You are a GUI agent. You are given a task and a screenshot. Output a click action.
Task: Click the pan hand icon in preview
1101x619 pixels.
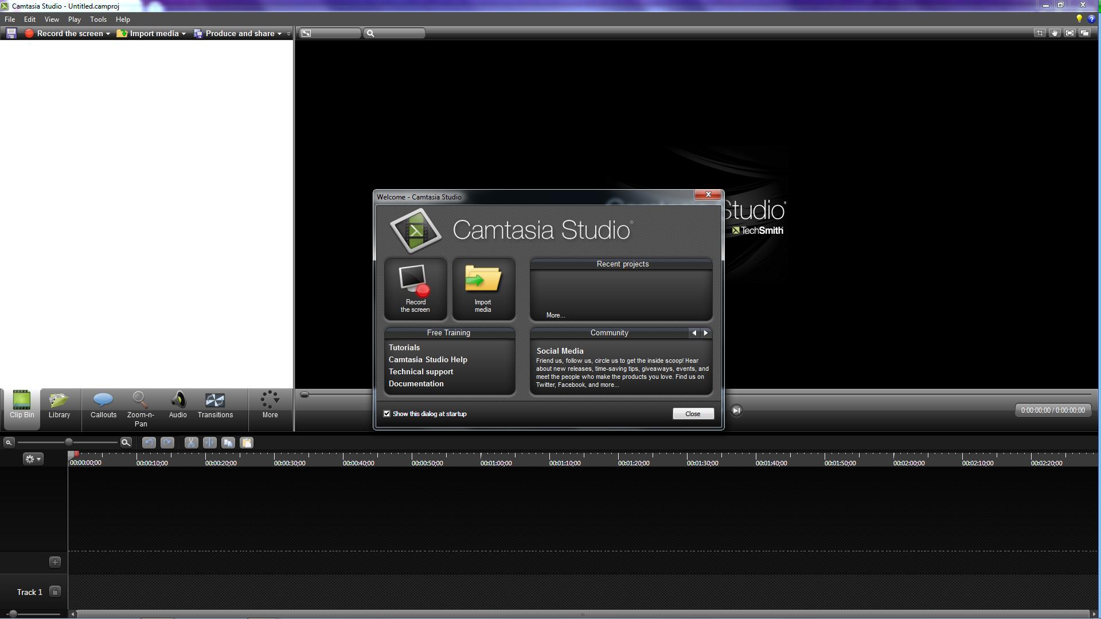tap(1055, 33)
